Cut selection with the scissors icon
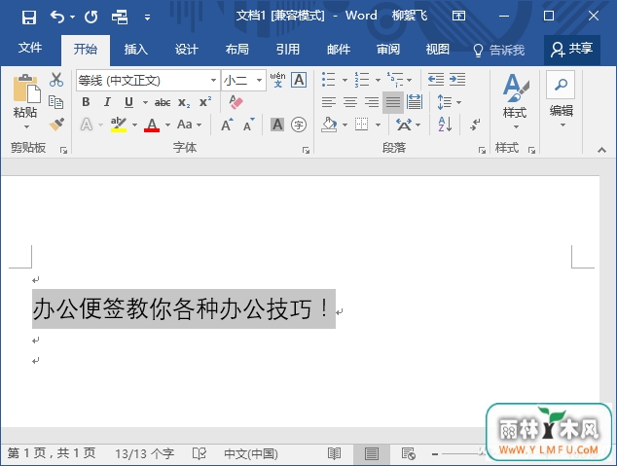Screen dimensions: 617x466 [56, 80]
